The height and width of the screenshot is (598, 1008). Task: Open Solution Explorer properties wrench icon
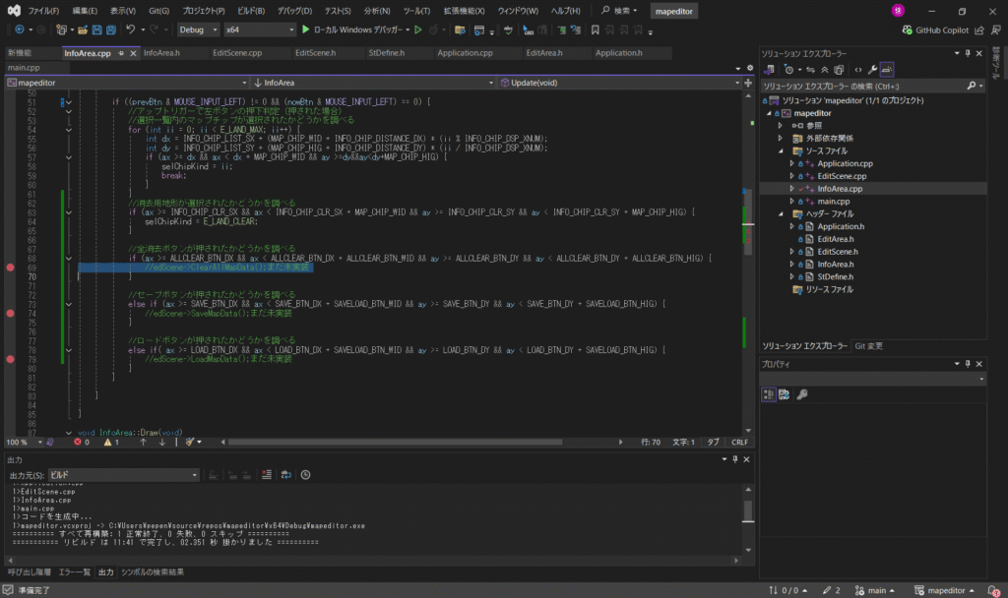coord(872,70)
